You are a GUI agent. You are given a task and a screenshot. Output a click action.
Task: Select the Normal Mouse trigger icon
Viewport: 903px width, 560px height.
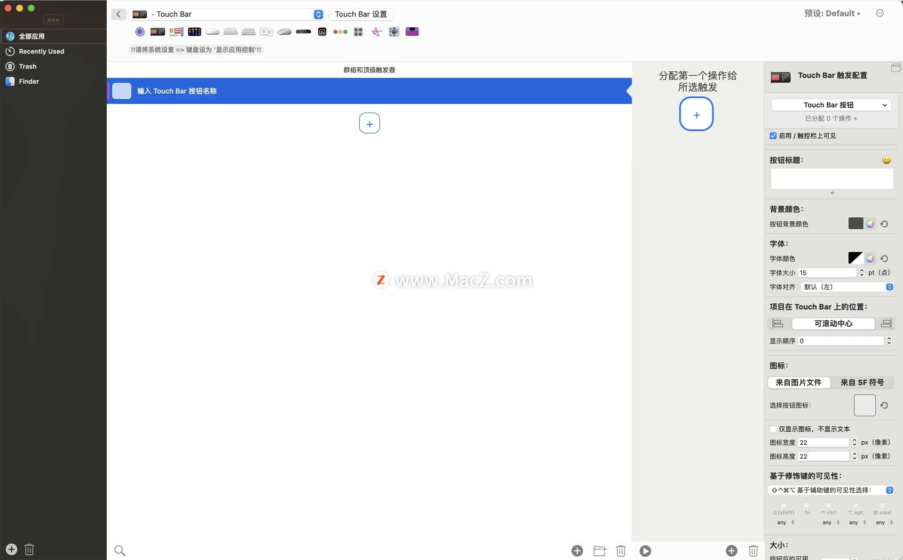(x=285, y=32)
